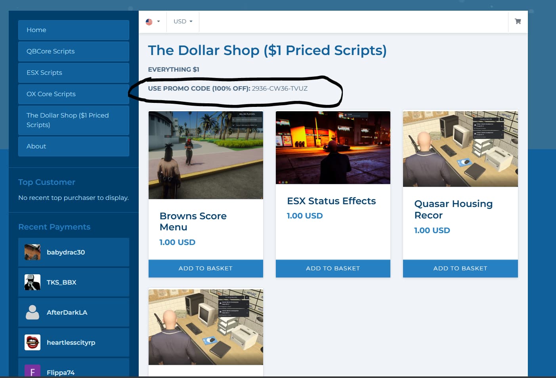
Task: Click AfterDarkLA default avatar icon
Action: coord(32,312)
